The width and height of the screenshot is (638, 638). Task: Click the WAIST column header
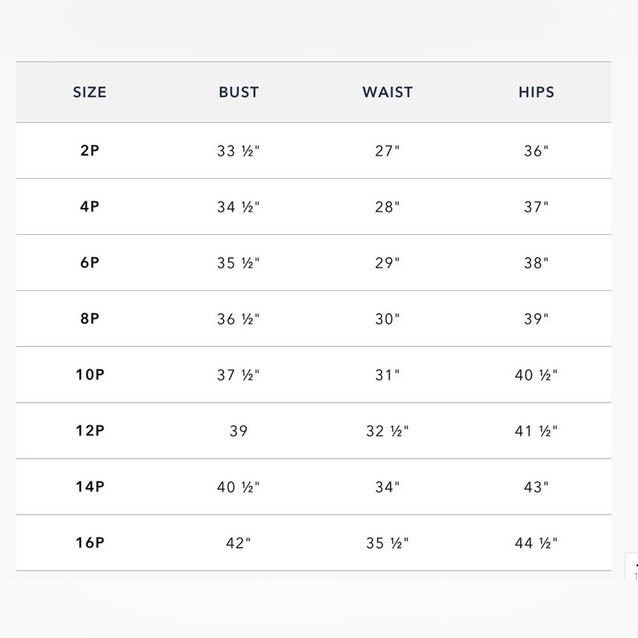coord(387,93)
